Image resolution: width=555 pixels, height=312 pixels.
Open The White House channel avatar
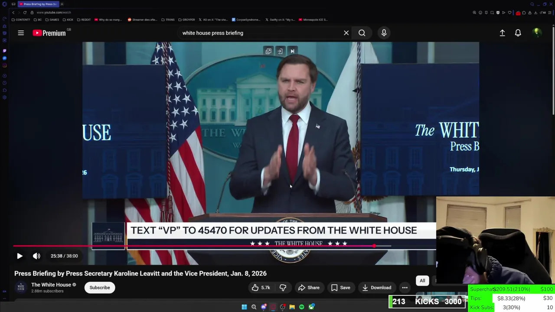pos(20,287)
